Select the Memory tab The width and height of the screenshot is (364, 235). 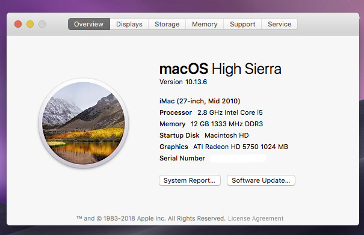[x=205, y=24]
